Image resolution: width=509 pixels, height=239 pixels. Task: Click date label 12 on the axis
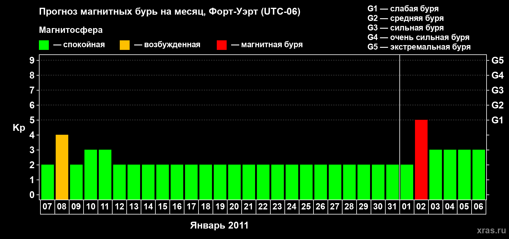point(119,206)
